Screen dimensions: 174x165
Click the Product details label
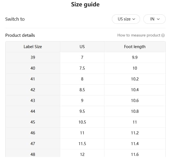20,35
